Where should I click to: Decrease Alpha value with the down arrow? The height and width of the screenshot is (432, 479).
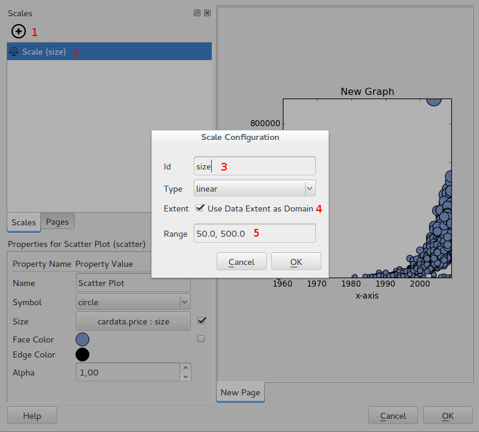(x=185, y=377)
